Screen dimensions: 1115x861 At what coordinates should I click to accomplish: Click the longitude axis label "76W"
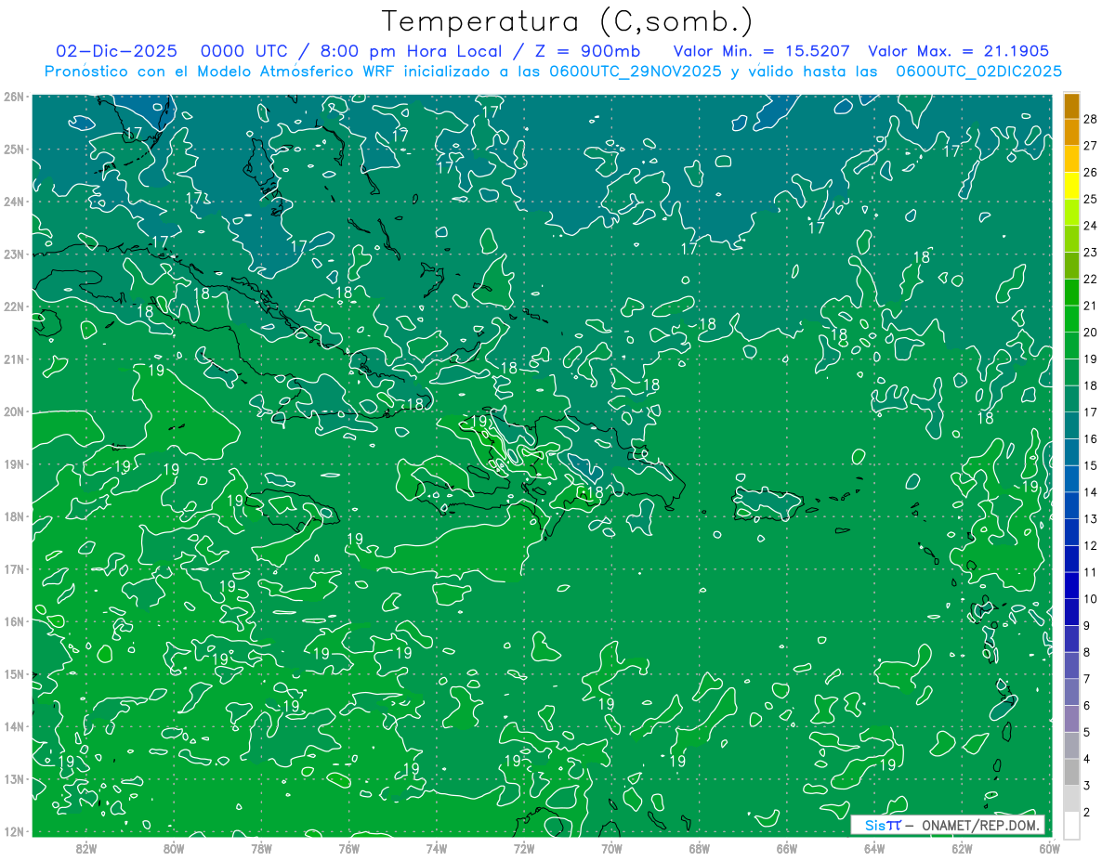[348, 848]
